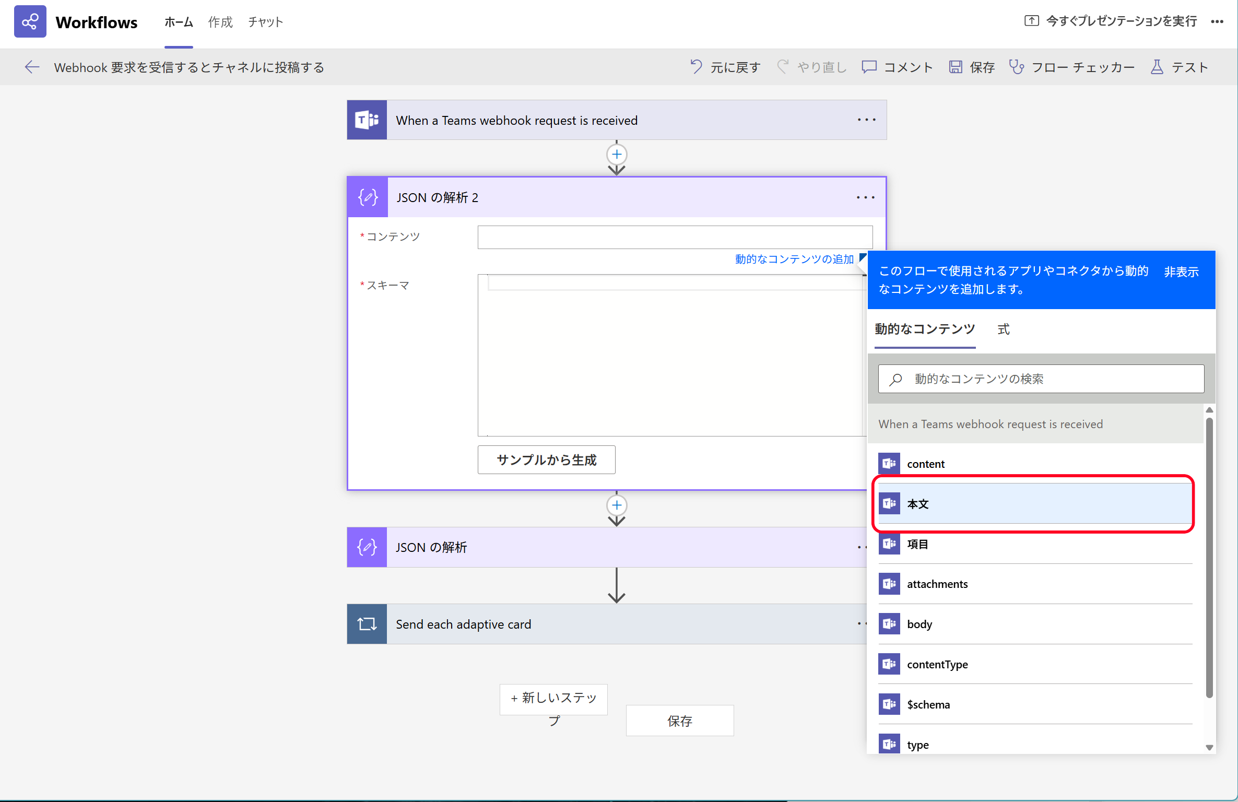
Task: Open the ホーム tab
Action: [179, 22]
